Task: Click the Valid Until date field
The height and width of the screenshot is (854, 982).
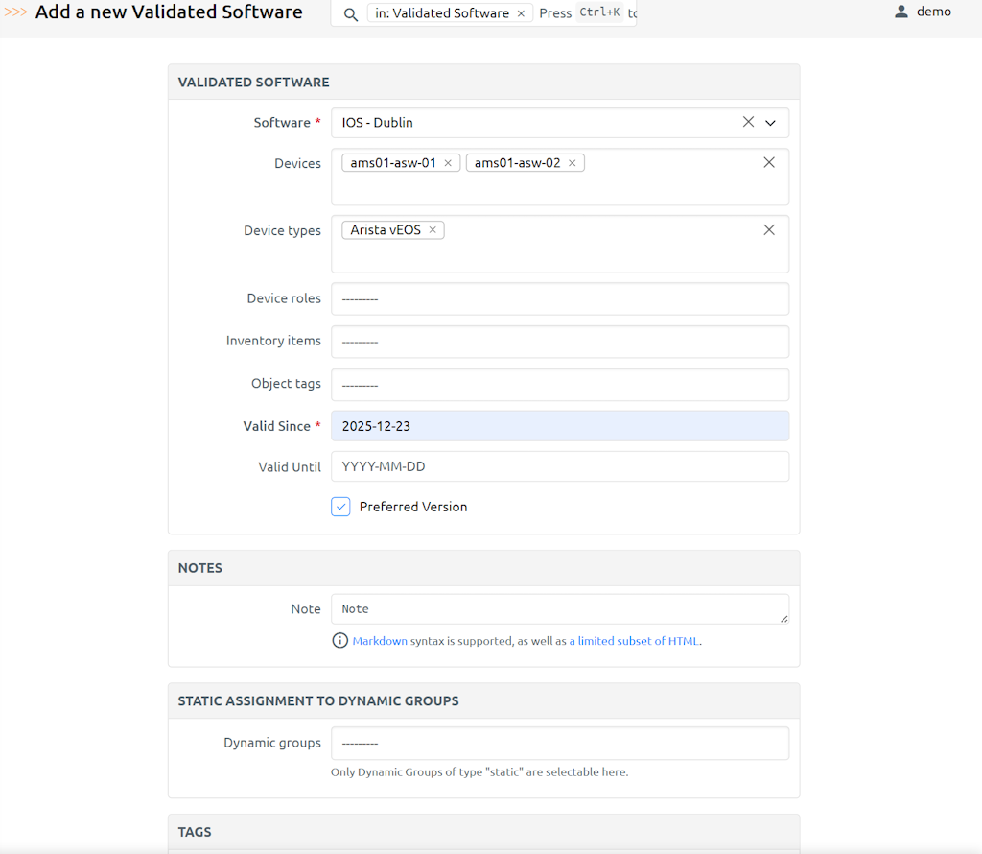Action: (x=559, y=466)
